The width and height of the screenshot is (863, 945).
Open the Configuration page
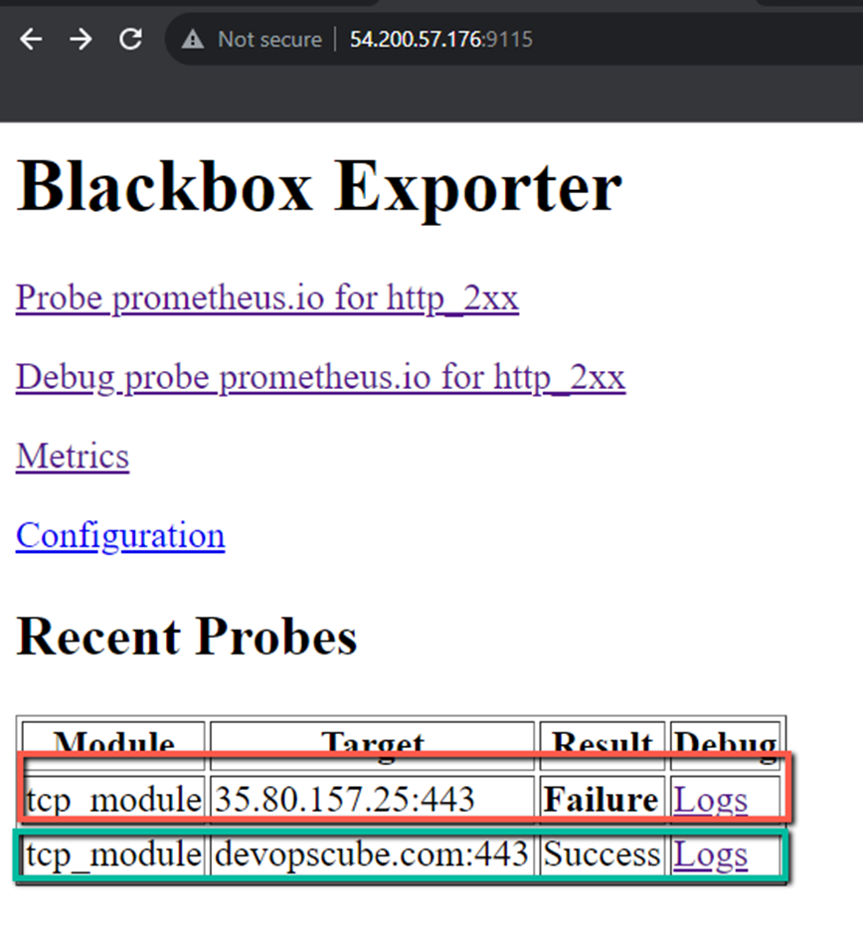[x=119, y=535]
